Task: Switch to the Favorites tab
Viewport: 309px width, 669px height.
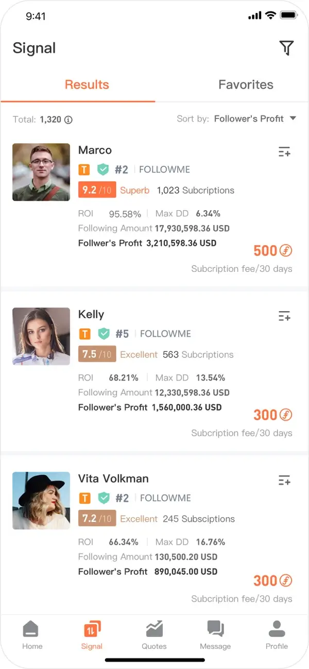Action: pyautogui.click(x=246, y=84)
